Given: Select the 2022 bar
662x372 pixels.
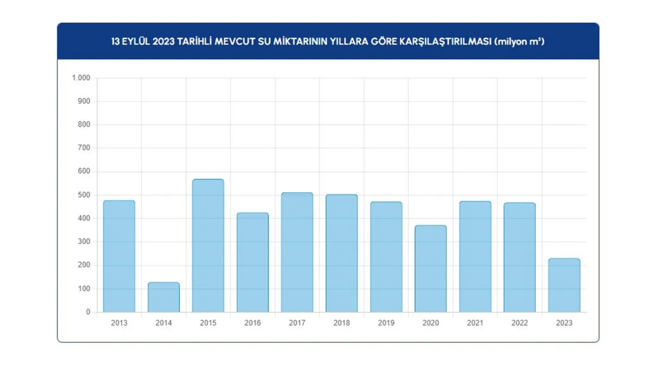Looking at the screenshot, I should click(x=519, y=257).
